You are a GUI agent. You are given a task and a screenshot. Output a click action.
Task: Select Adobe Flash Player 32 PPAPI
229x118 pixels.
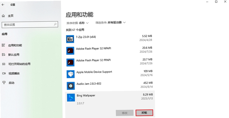coord(94,60)
